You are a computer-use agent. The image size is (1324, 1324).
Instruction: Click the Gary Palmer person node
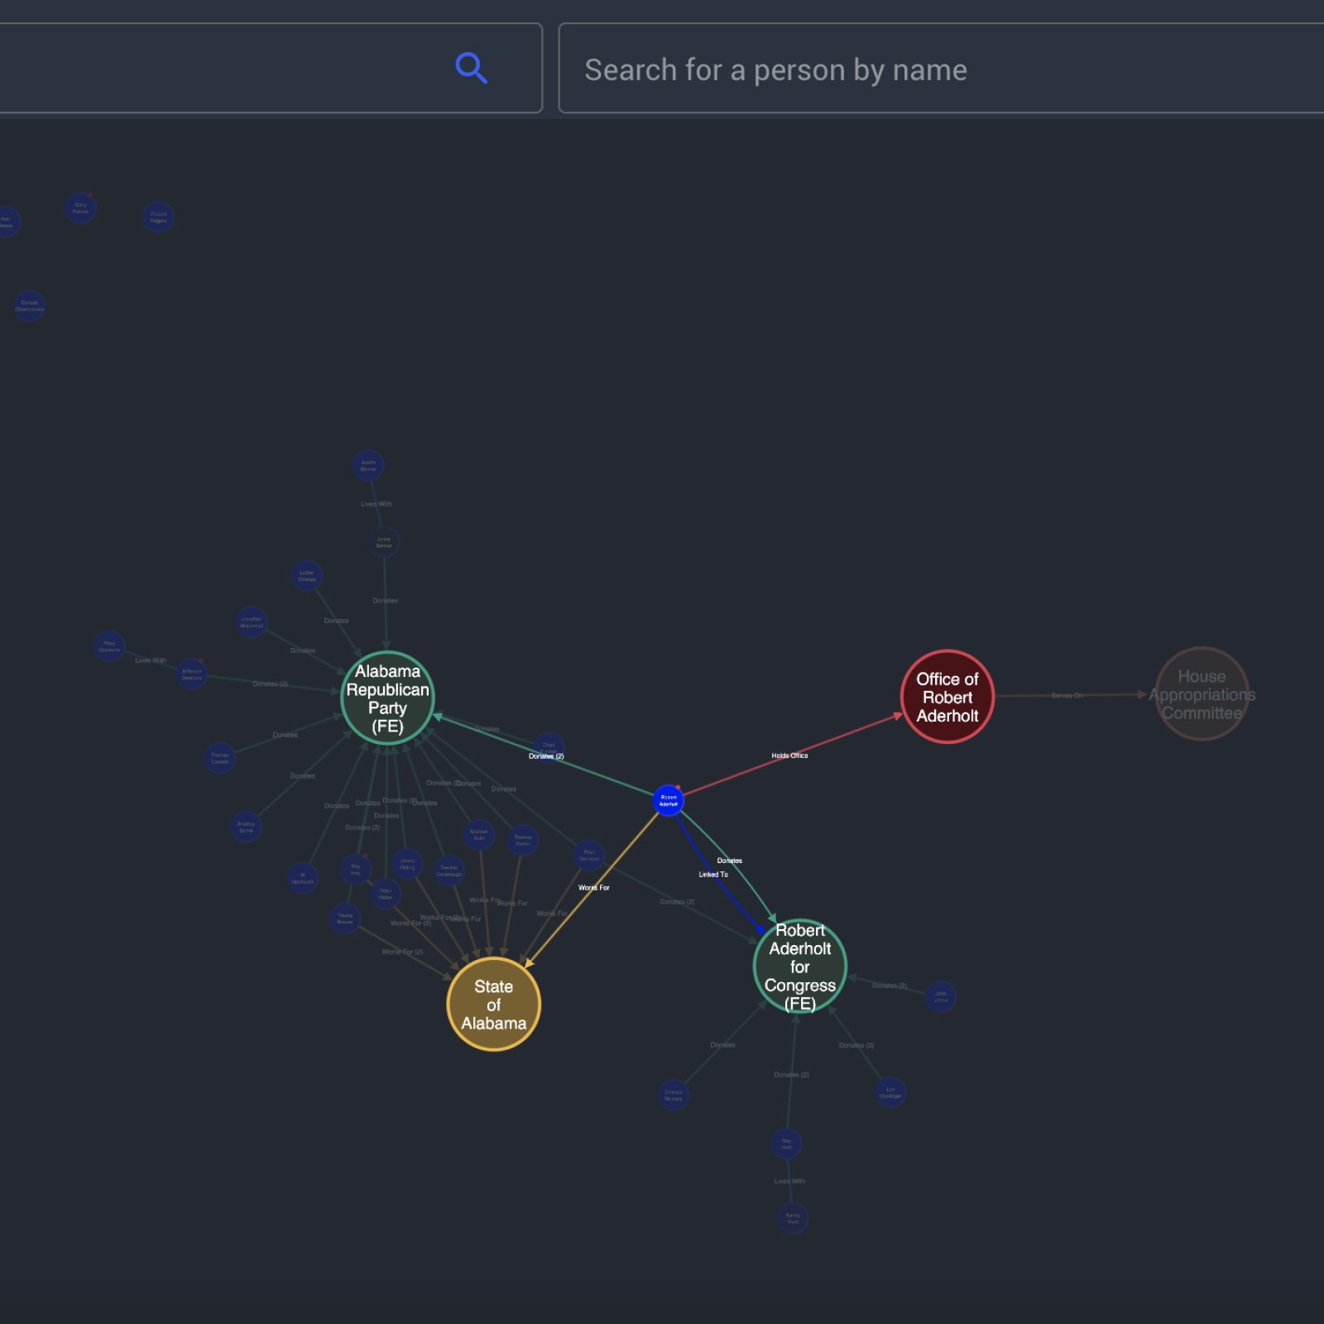[80, 208]
